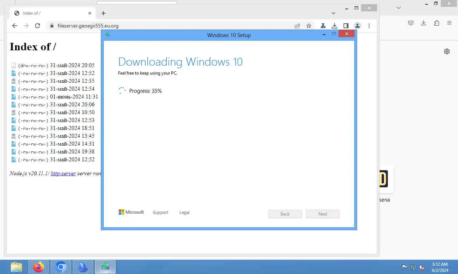Select the entry text '31-май-2024 19:38'
Screen dimensions: 458x274
pyautogui.click(x=72, y=152)
